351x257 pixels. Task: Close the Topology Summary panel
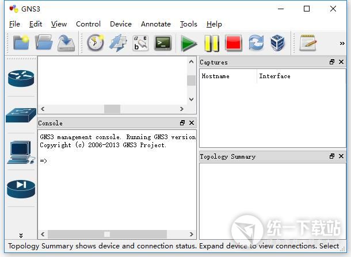pos(341,156)
